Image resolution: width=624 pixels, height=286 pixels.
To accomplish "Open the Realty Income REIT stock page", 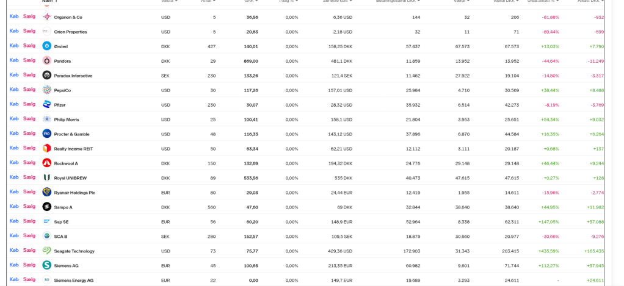I will click(73, 149).
